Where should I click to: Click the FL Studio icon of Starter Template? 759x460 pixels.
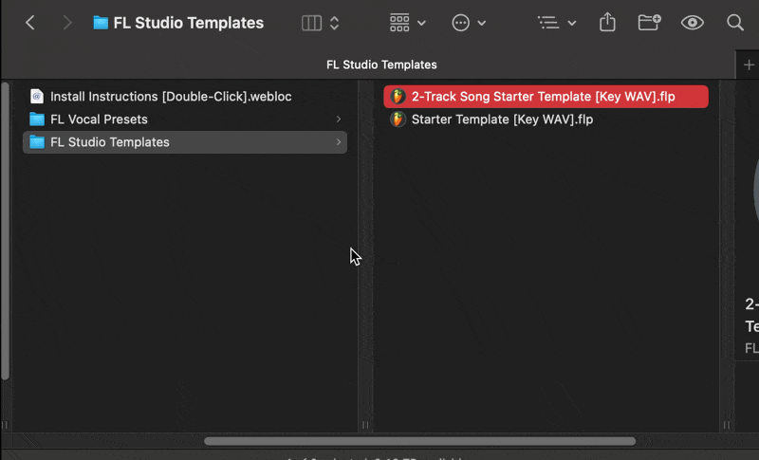(398, 120)
